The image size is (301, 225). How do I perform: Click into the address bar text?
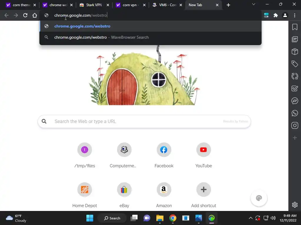coord(81,15)
